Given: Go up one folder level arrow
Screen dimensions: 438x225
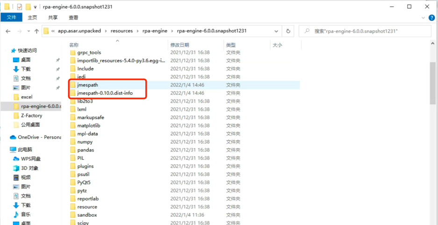Looking at the screenshot, I should tap(36, 31).
